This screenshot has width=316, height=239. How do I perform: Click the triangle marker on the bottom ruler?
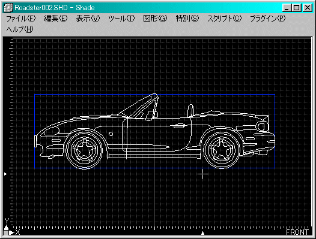[202, 233]
